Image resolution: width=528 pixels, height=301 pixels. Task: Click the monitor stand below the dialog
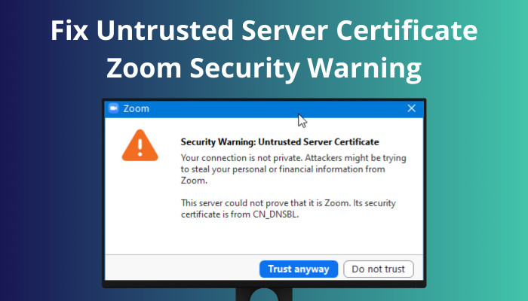[x=264, y=294]
